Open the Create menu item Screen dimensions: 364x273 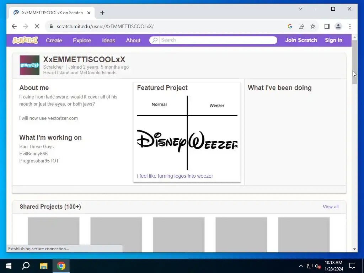54,41
